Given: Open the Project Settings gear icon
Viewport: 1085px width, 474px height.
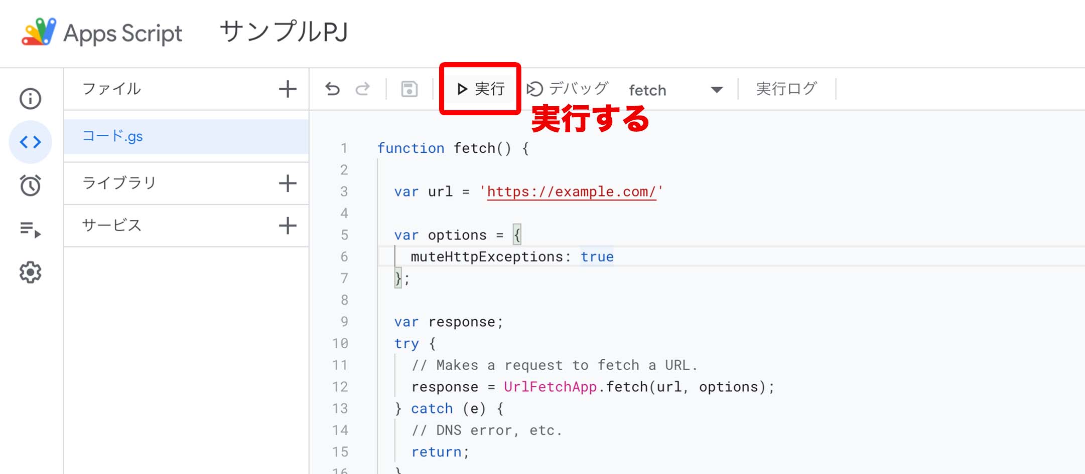Looking at the screenshot, I should (30, 273).
